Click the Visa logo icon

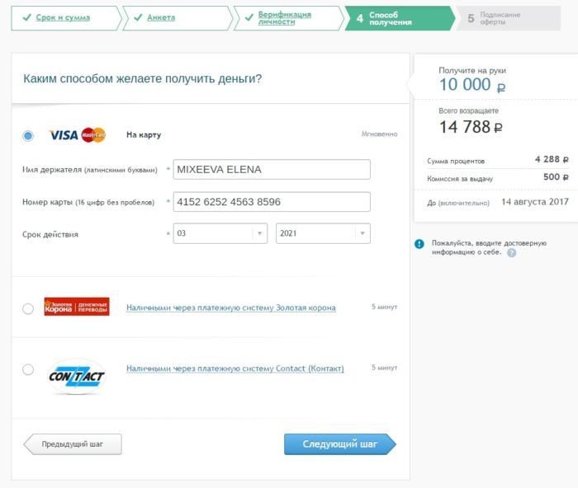(x=64, y=135)
